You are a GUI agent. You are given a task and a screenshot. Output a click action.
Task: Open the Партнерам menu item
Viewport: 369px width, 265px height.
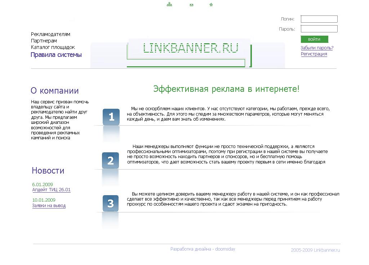point(44,41)
